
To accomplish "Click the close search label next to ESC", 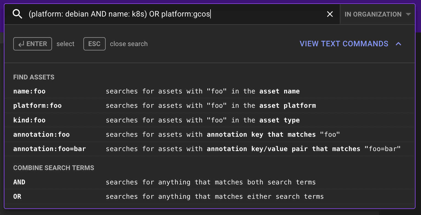I will (x=129, y=44).
